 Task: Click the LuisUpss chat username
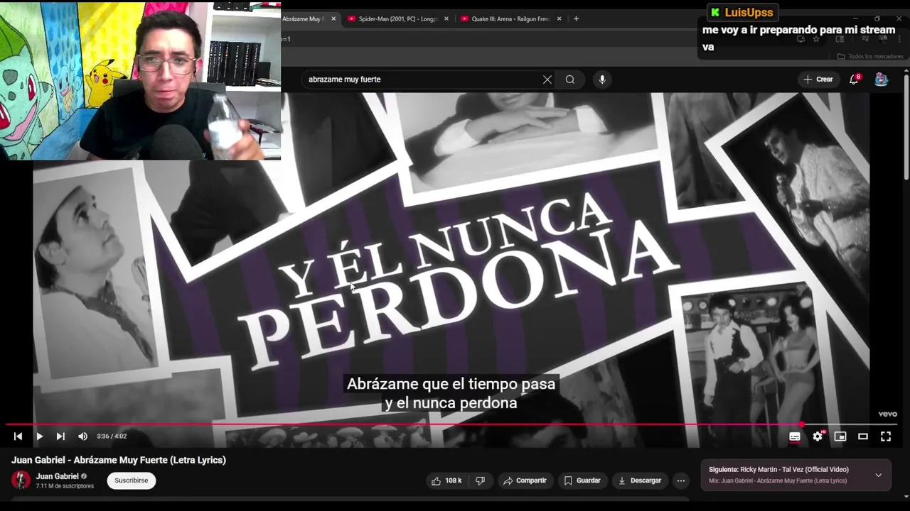click(x=749, y=13)
